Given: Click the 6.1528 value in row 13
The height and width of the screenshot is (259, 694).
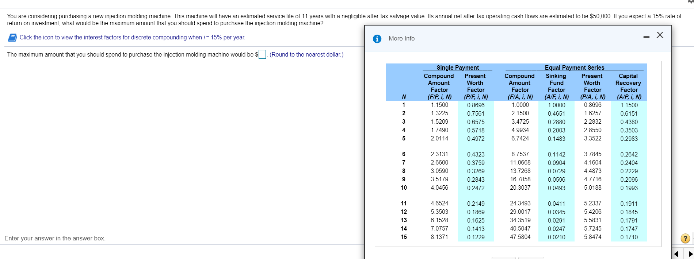Looking at the screenshot, I should pos(439,220).
